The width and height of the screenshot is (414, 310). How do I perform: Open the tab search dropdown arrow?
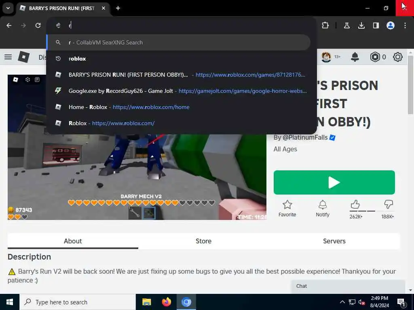tap(8, 8)
